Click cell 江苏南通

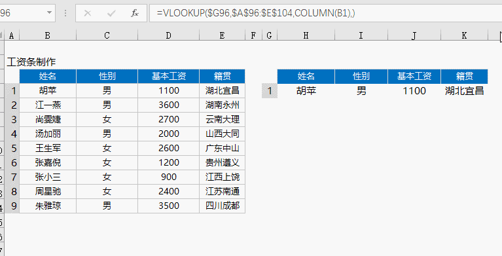pos(222,192)
